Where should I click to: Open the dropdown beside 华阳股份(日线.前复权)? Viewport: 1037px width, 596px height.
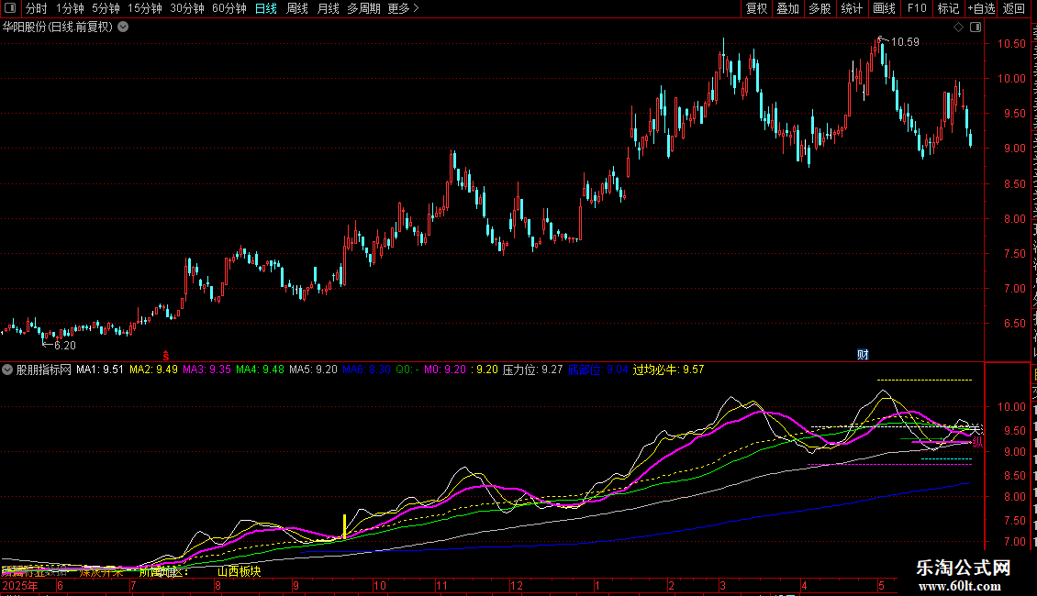(x=123, y=28)
